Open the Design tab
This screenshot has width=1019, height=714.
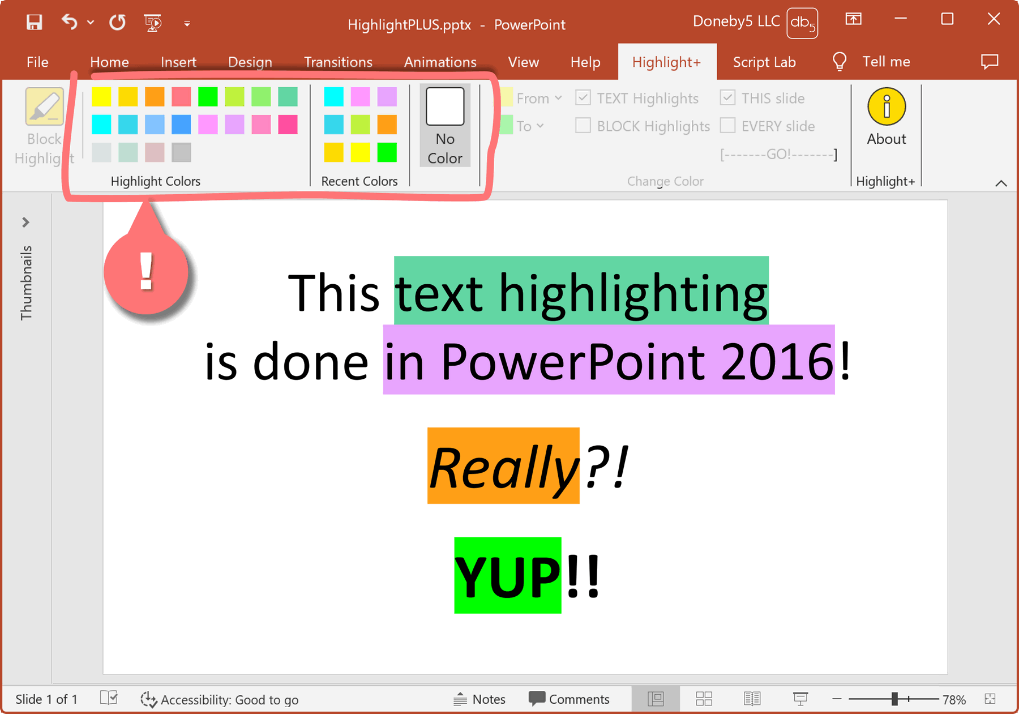(x=250, y=62)
